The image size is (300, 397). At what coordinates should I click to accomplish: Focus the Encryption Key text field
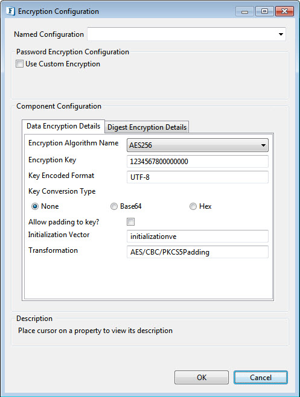pyautogui.click(x=197, y=162)
